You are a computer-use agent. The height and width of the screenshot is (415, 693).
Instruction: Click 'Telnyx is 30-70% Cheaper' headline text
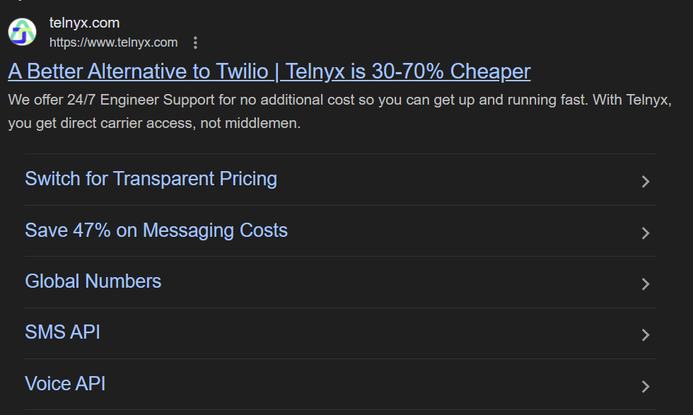click(x=408, y=71)
